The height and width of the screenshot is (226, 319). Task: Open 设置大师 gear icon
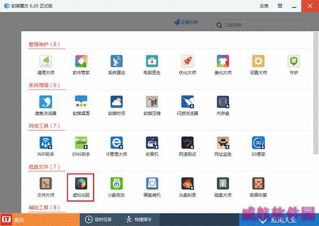[258, 61]
